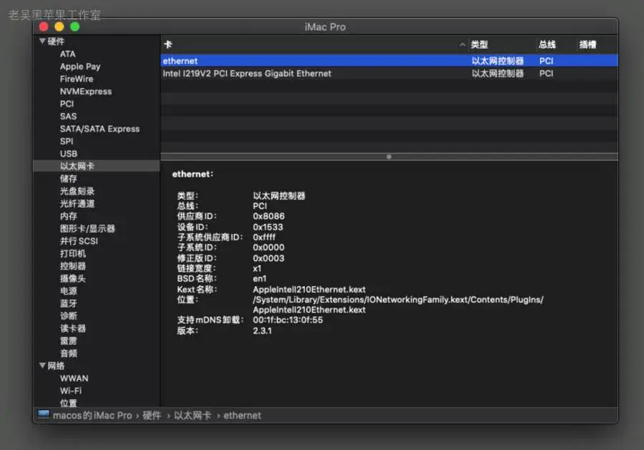The image size is (644, 450).
Task: Select PCI in the hardware list
Action: tap(67, 104)
